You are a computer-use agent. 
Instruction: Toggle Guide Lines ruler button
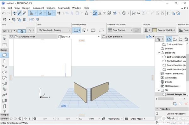31,13
